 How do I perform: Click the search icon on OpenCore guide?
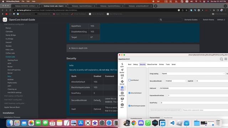[x=161, y=20]
